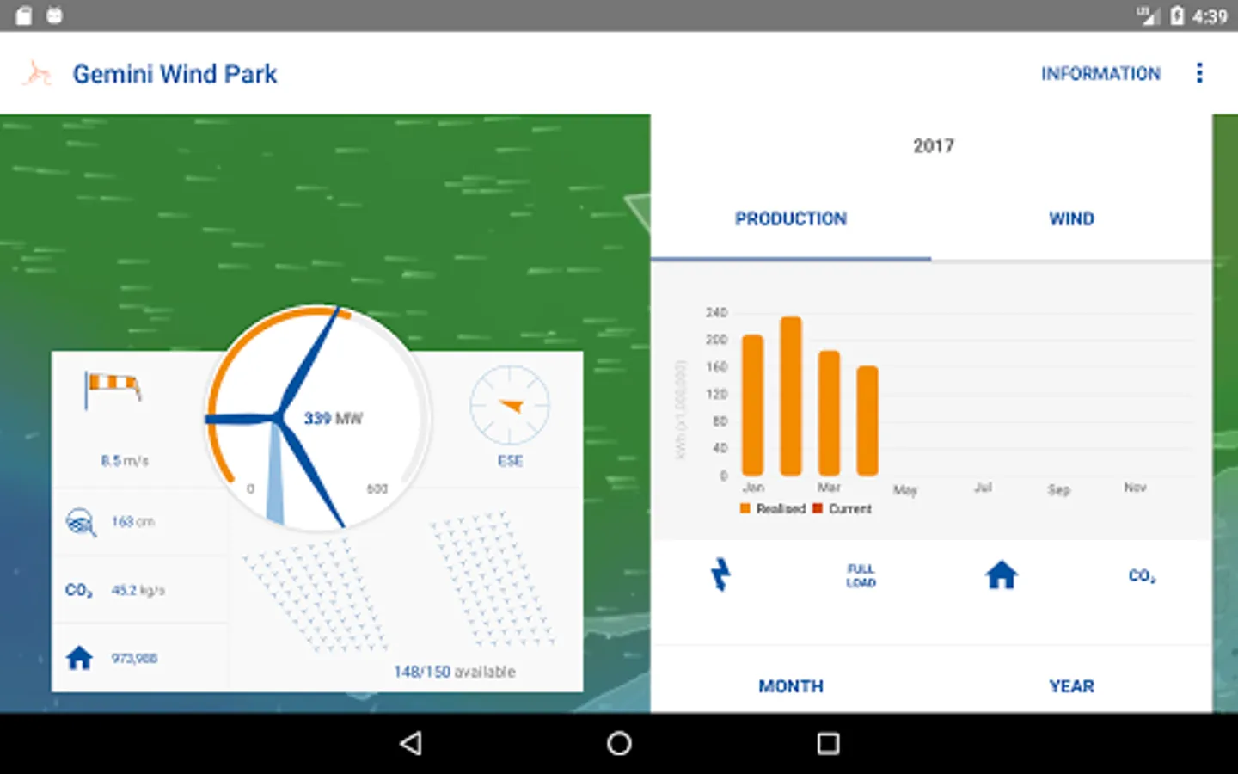The width and height of the screenshot is (1238, 774).
Task: Tap the Gemini Wind Park title
Action: click(x=175, y=74)
